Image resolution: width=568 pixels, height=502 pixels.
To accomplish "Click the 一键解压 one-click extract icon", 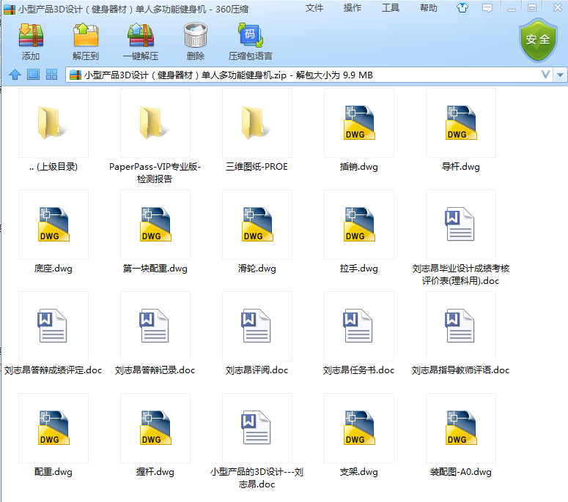I will click(141, 35).
